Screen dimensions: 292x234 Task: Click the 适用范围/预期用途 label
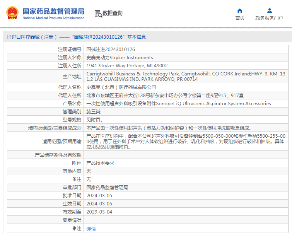pyautogui.click(x=62, y=142)
